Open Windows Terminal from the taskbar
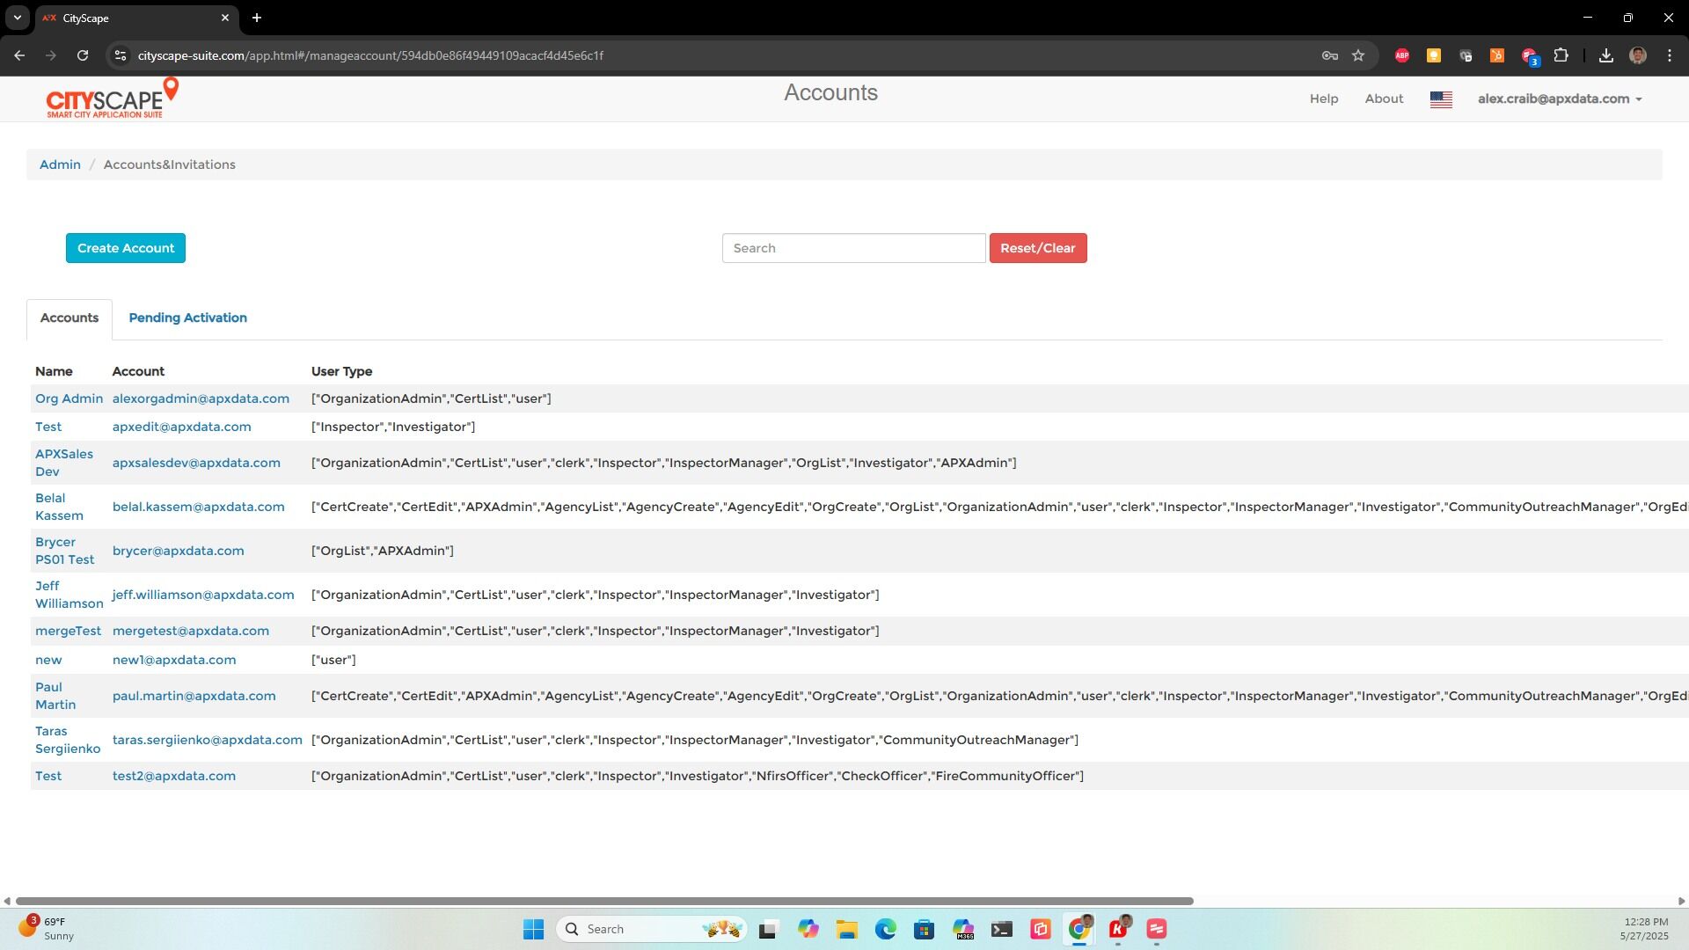The width and height of the screenshot is (1689, 950). pos(1002,929)
